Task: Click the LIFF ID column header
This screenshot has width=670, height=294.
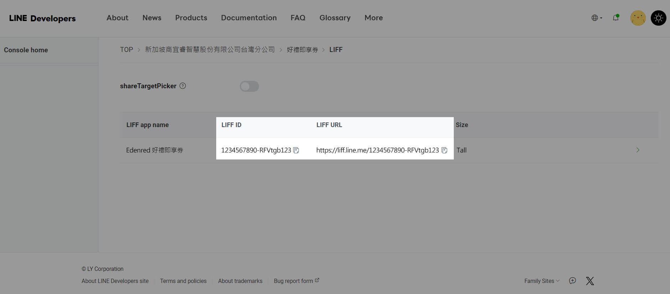Action: point(232,125)
